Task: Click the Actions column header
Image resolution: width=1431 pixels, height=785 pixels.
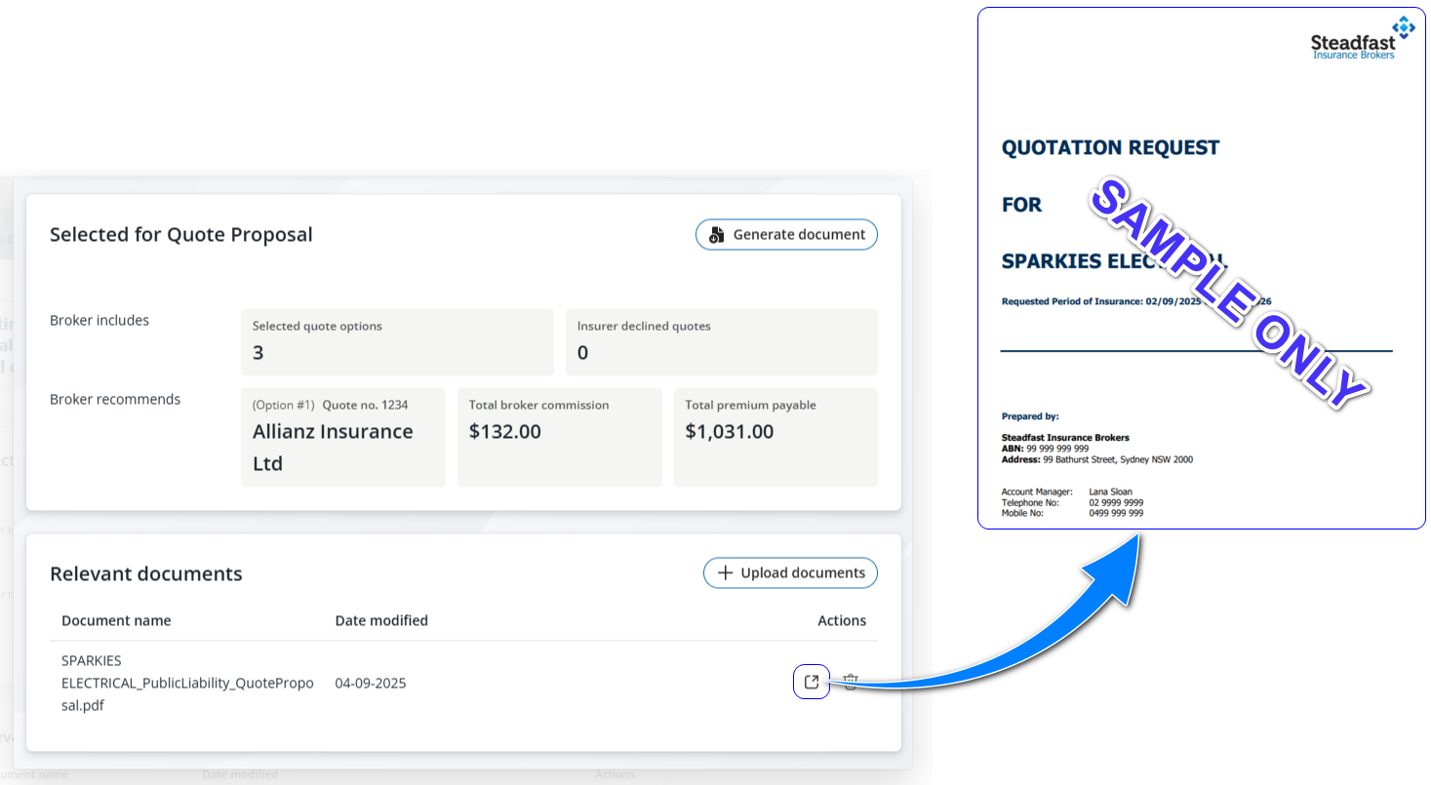Action: [842, 620]
